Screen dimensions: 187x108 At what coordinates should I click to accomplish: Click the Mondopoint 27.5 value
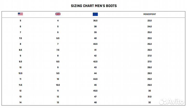150,62
